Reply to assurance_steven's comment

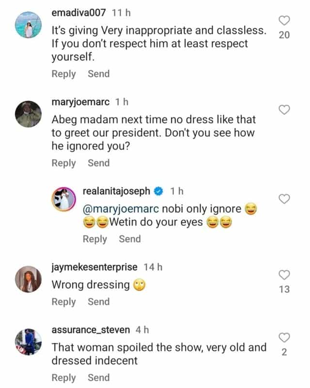coord(63,377)
